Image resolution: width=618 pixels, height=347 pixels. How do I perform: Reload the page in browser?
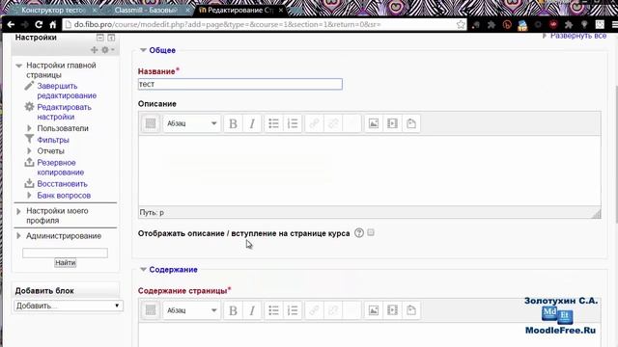pyautogui.click(x=39, y=25)
